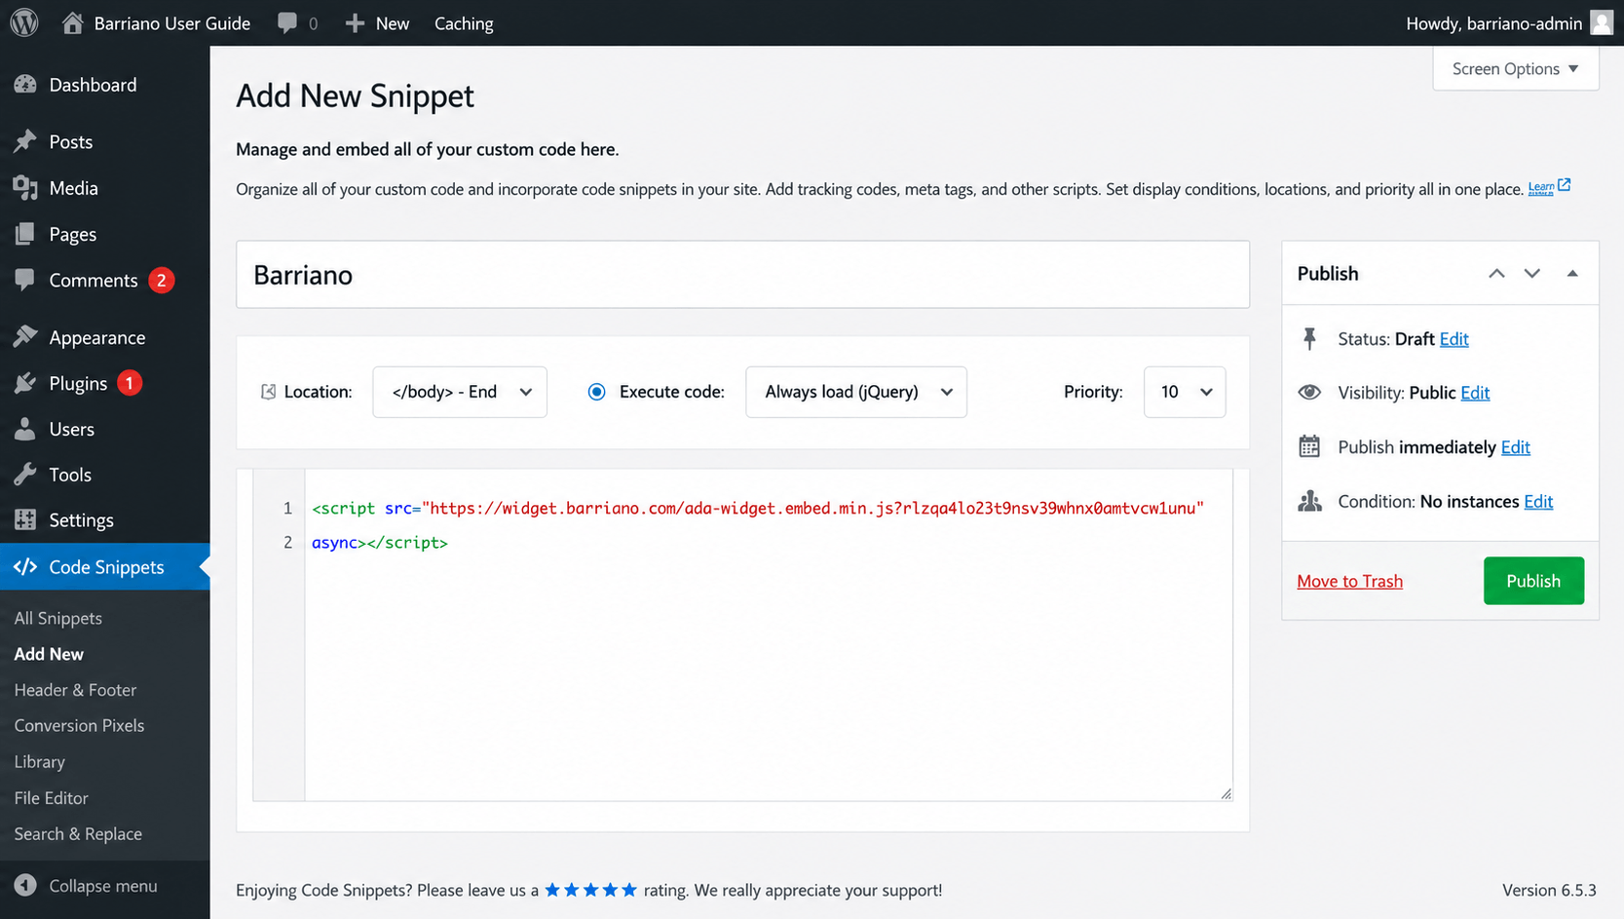Move Publish box up with chevron
1624x919 pixels.
(1496, 274)
